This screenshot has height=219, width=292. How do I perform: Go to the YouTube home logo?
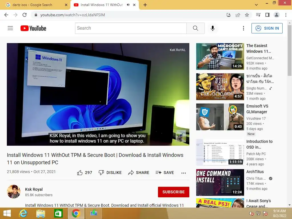[x=33, y=28]
